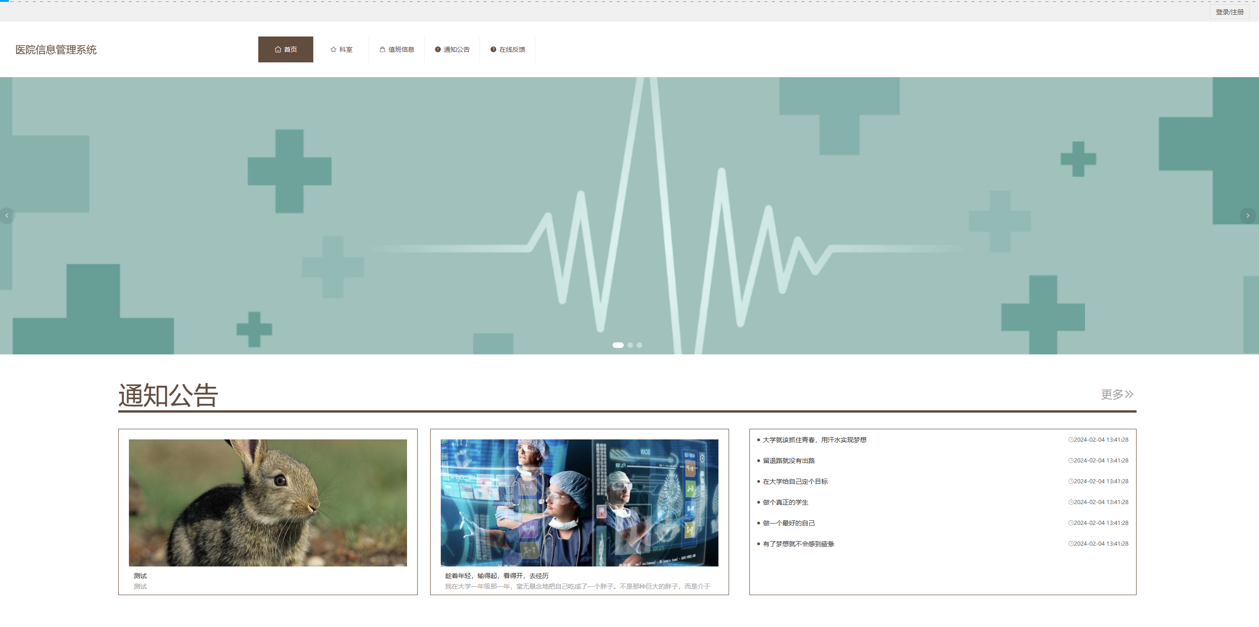
Task: Click the clock icon beside first announcement date
Action: [1070, 440]
